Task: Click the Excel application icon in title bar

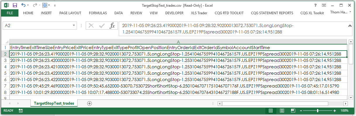Action: 6,5
